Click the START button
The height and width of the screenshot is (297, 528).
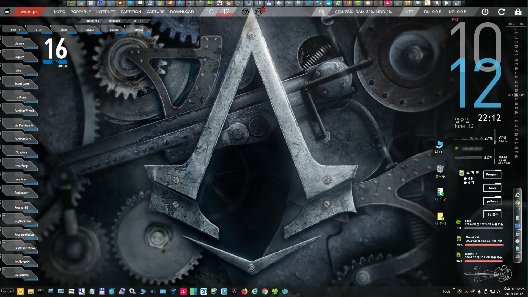(x=8, y=291)
